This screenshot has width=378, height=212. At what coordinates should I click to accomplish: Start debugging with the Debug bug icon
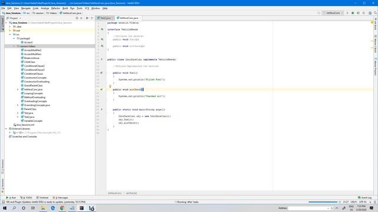click(x=353, y=13)
